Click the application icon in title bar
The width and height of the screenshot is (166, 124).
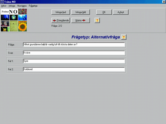click(2, 2)
